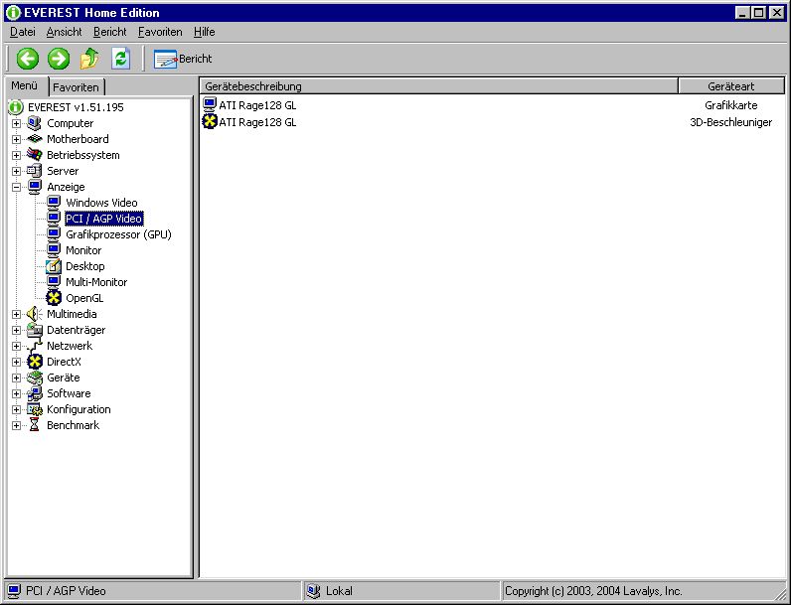
Task: Go up one level with folder arrow icon
Action: click(x=89, y=59)
